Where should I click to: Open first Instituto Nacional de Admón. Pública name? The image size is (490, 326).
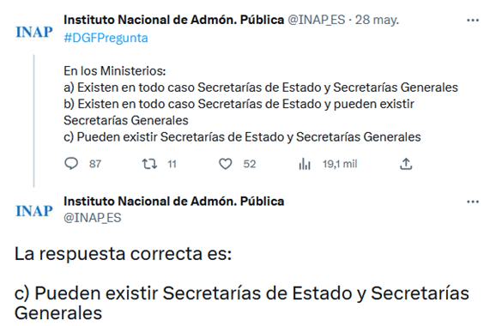(173, 20)
